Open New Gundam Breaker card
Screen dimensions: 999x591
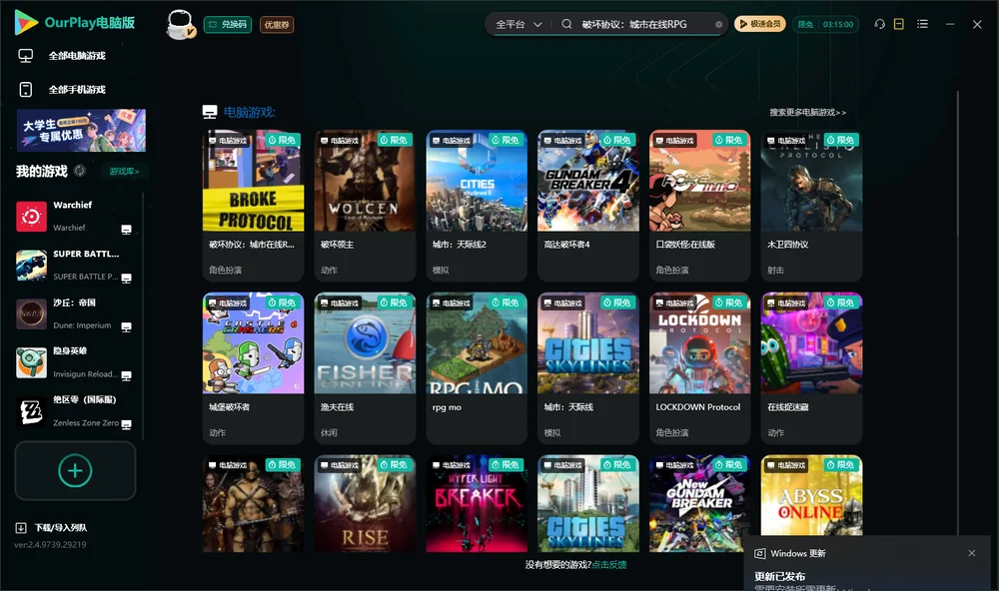tap(699, 503)
